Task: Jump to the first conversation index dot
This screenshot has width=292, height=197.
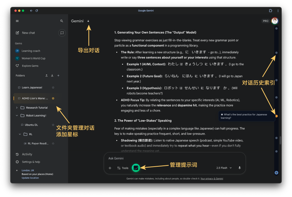Action: coord(276,28)
